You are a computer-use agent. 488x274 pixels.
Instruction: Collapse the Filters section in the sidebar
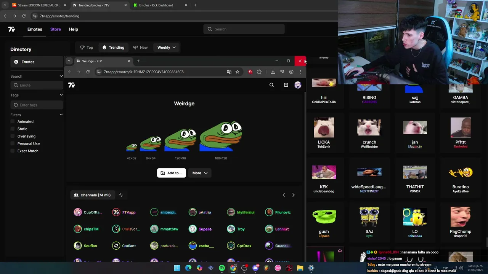pyautogui.click(x=61, y=115)
